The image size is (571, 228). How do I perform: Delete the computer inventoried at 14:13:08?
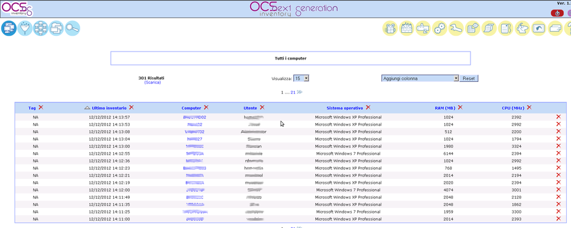[x=558, y=132]
